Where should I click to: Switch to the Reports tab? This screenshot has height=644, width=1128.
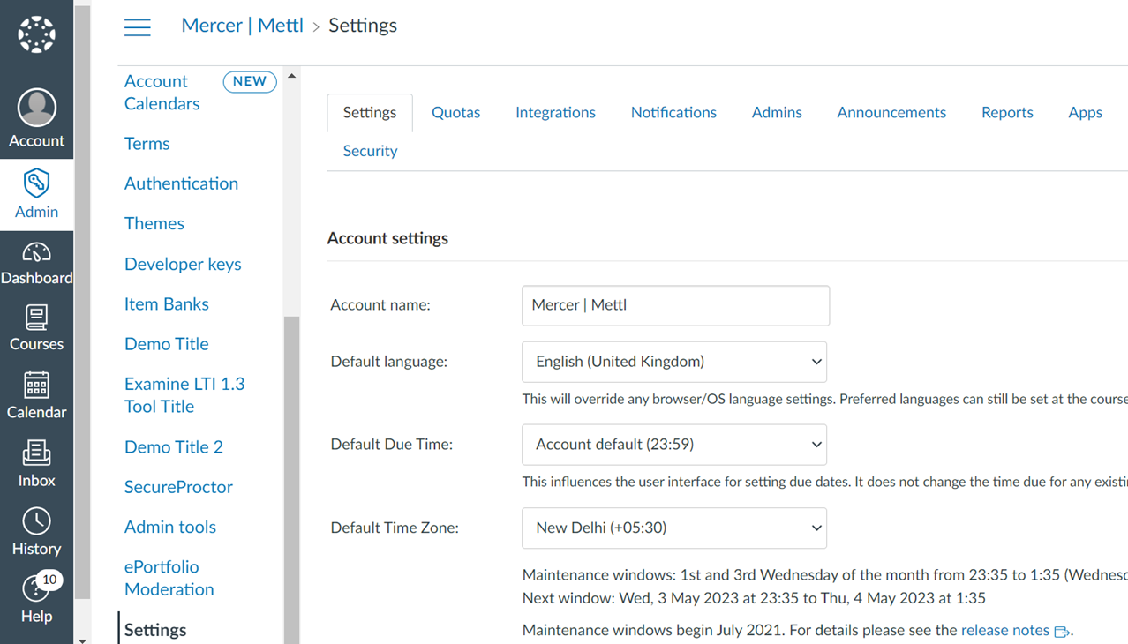tap(1007, 113)
